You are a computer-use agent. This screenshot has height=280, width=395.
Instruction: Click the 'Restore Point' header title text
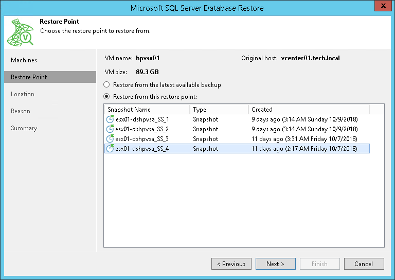click(x=59, y=22)
